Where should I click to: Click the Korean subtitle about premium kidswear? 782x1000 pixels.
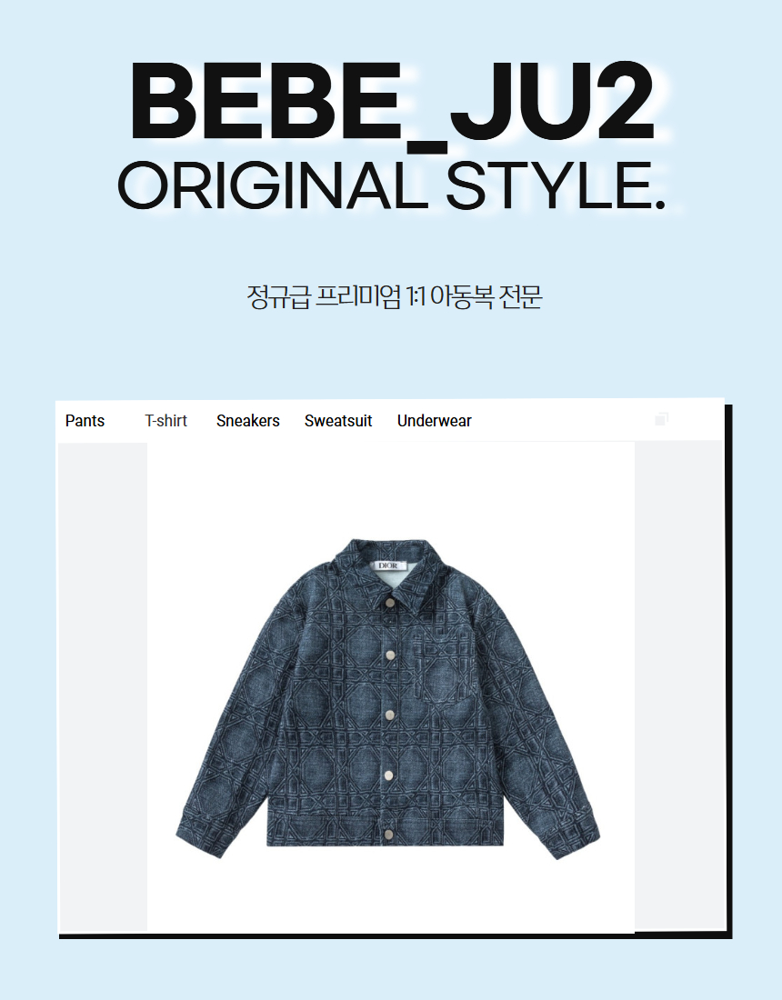395,296
